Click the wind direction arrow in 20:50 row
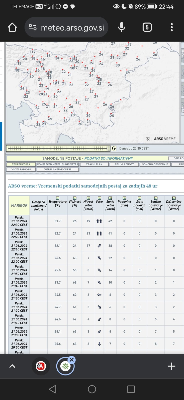 pos(99,344)
